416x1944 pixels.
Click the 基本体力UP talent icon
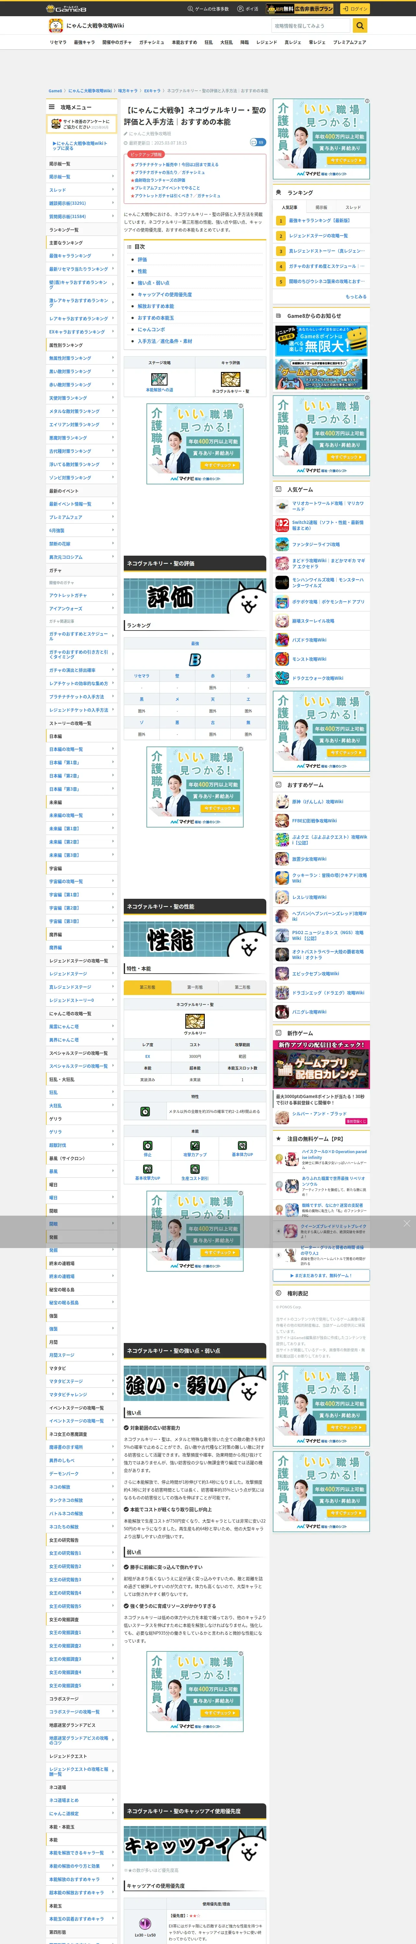coord(242,1146)
